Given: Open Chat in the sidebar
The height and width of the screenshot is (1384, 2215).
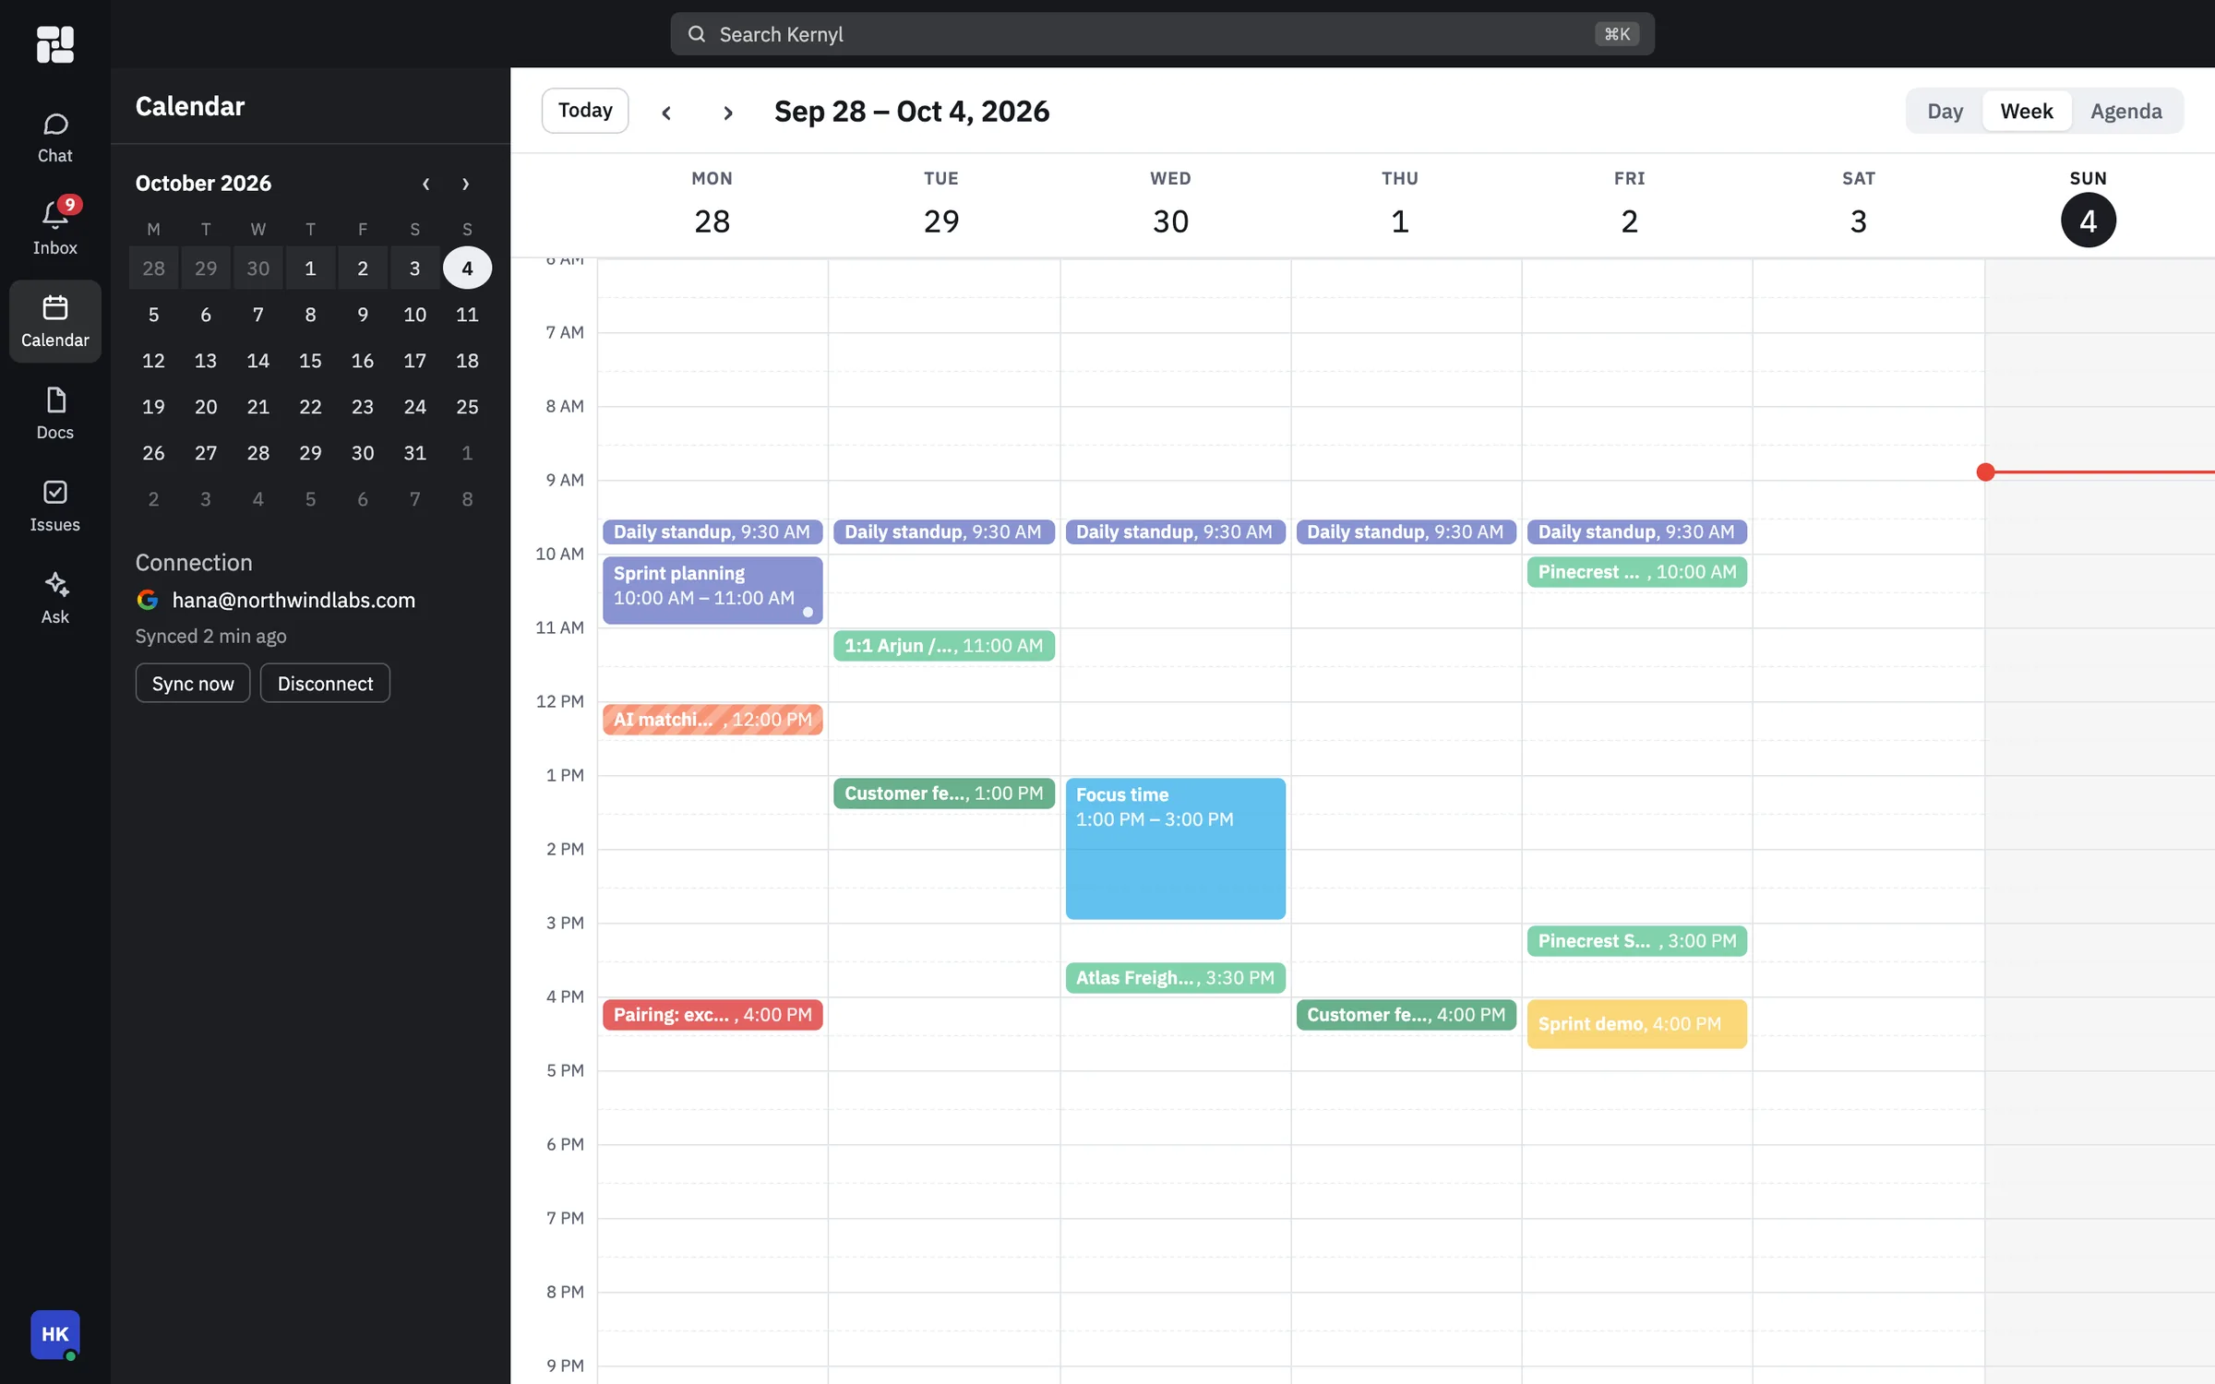Looking at the screenshot, I should [x=54, y=137].
